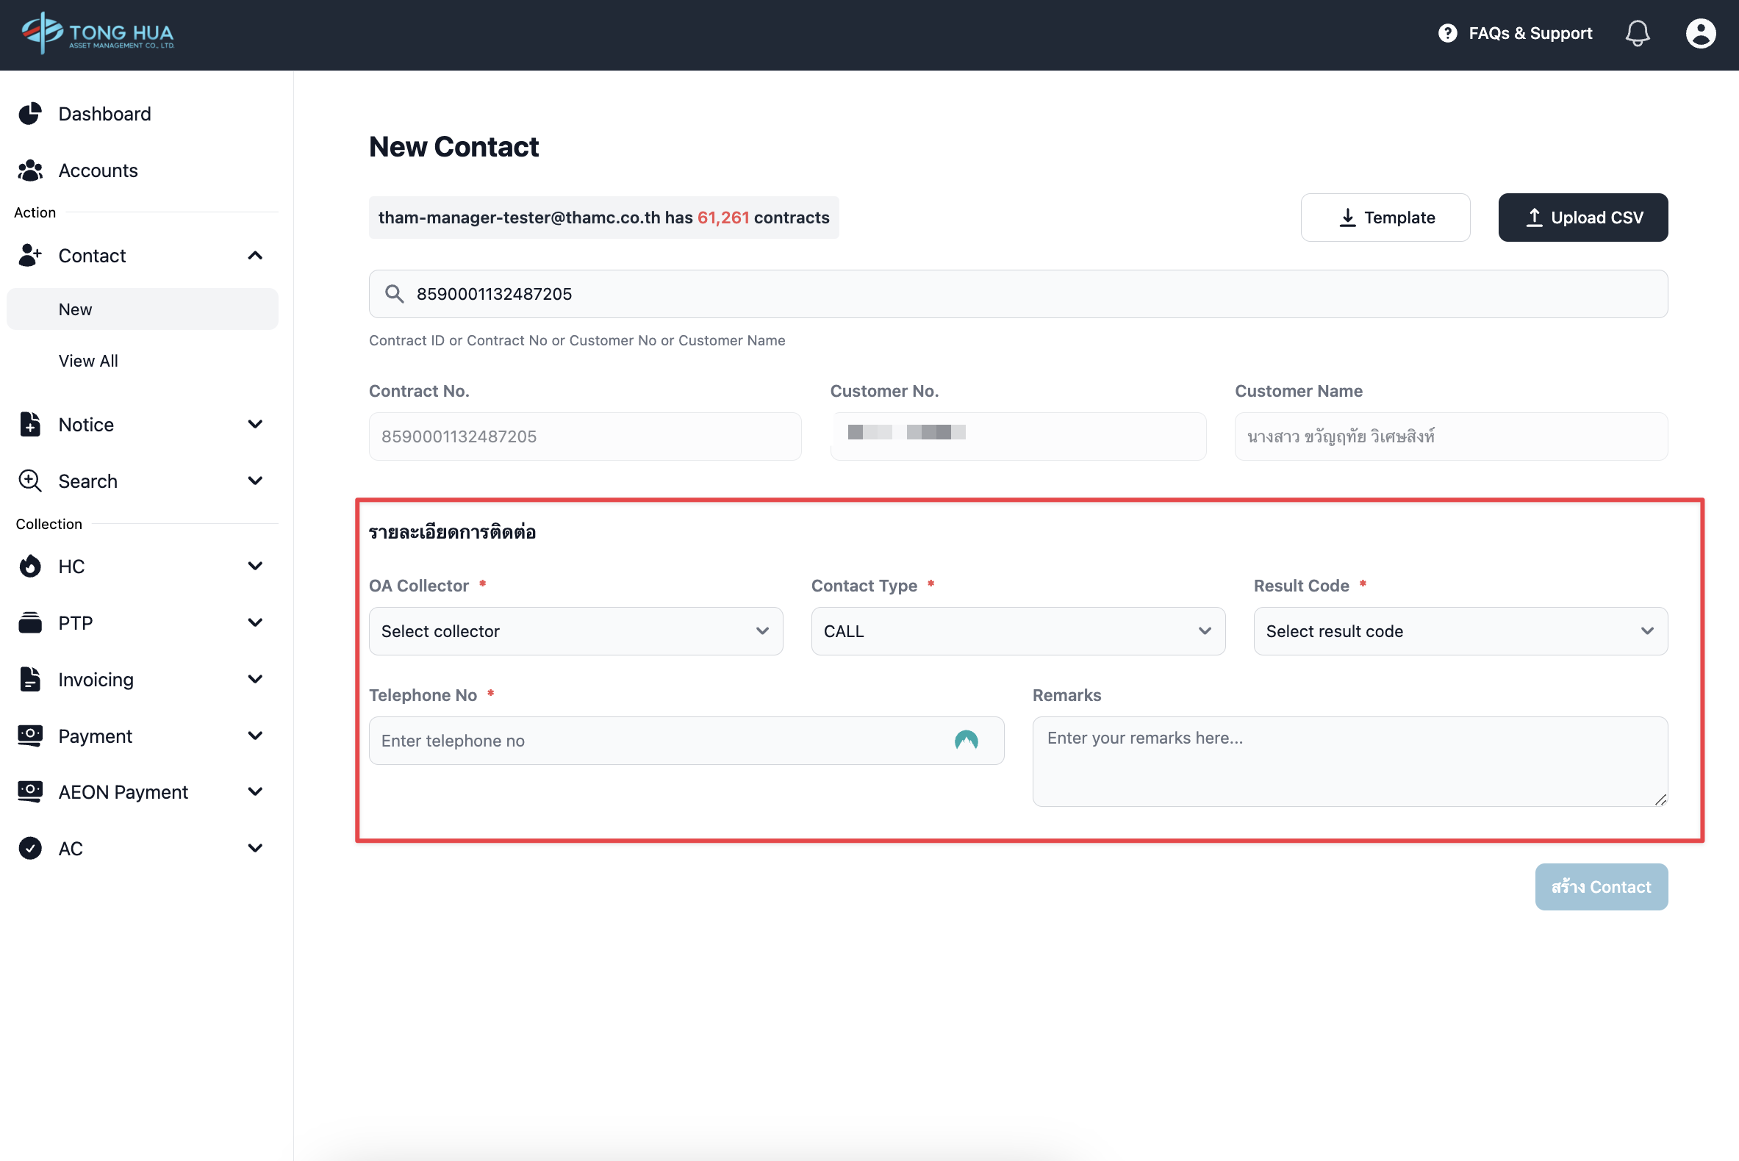The width and height of the screenshot is (1739, 1161).
Task: Click the Tong Hua logo
Action: click(x=98, y=33)
